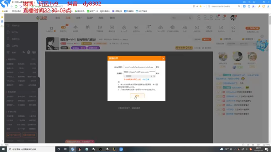Click the PC客户端 orange button
Screen dimensions: 271x152
click(x=252, y=28)
